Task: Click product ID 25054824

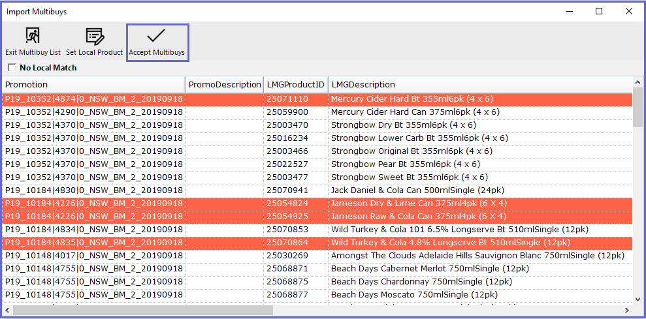Action: click(287, 204)
